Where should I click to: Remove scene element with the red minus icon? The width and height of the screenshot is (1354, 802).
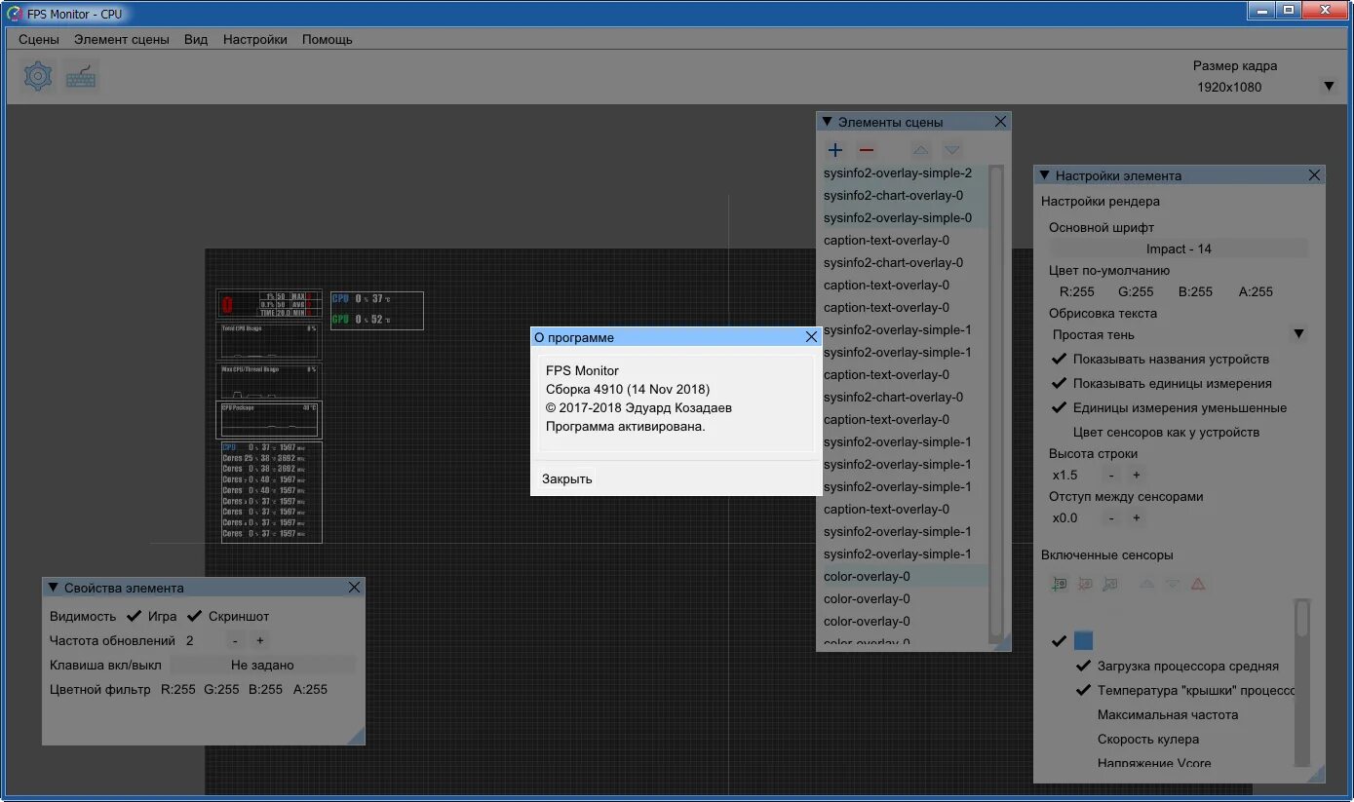click(867, 150)
